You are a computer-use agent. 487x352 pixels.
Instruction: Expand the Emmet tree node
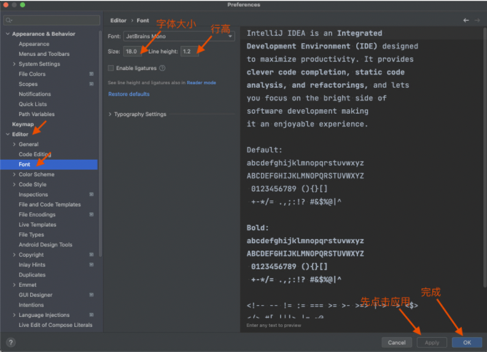[x=14, y=285]
